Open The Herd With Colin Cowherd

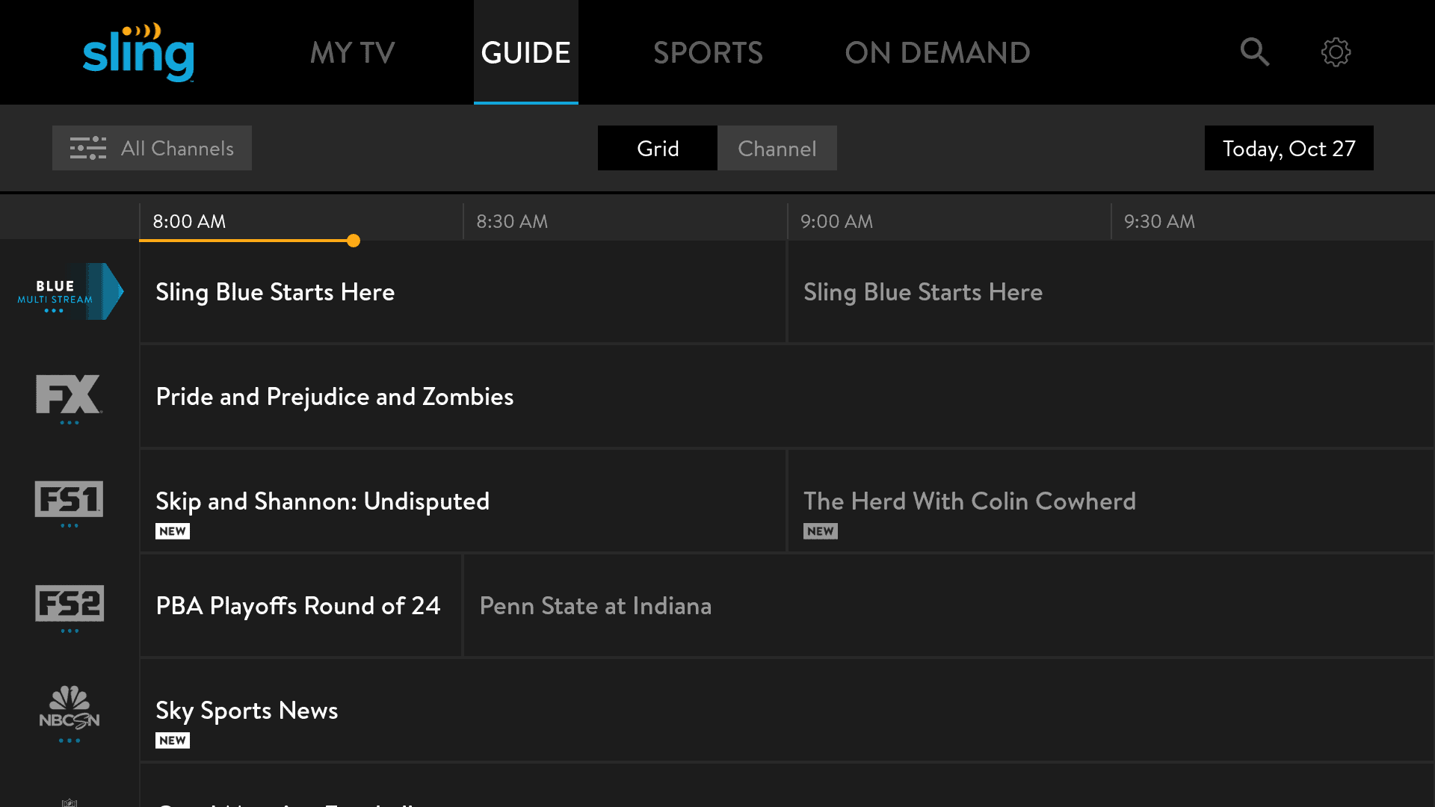(1111, 501)
